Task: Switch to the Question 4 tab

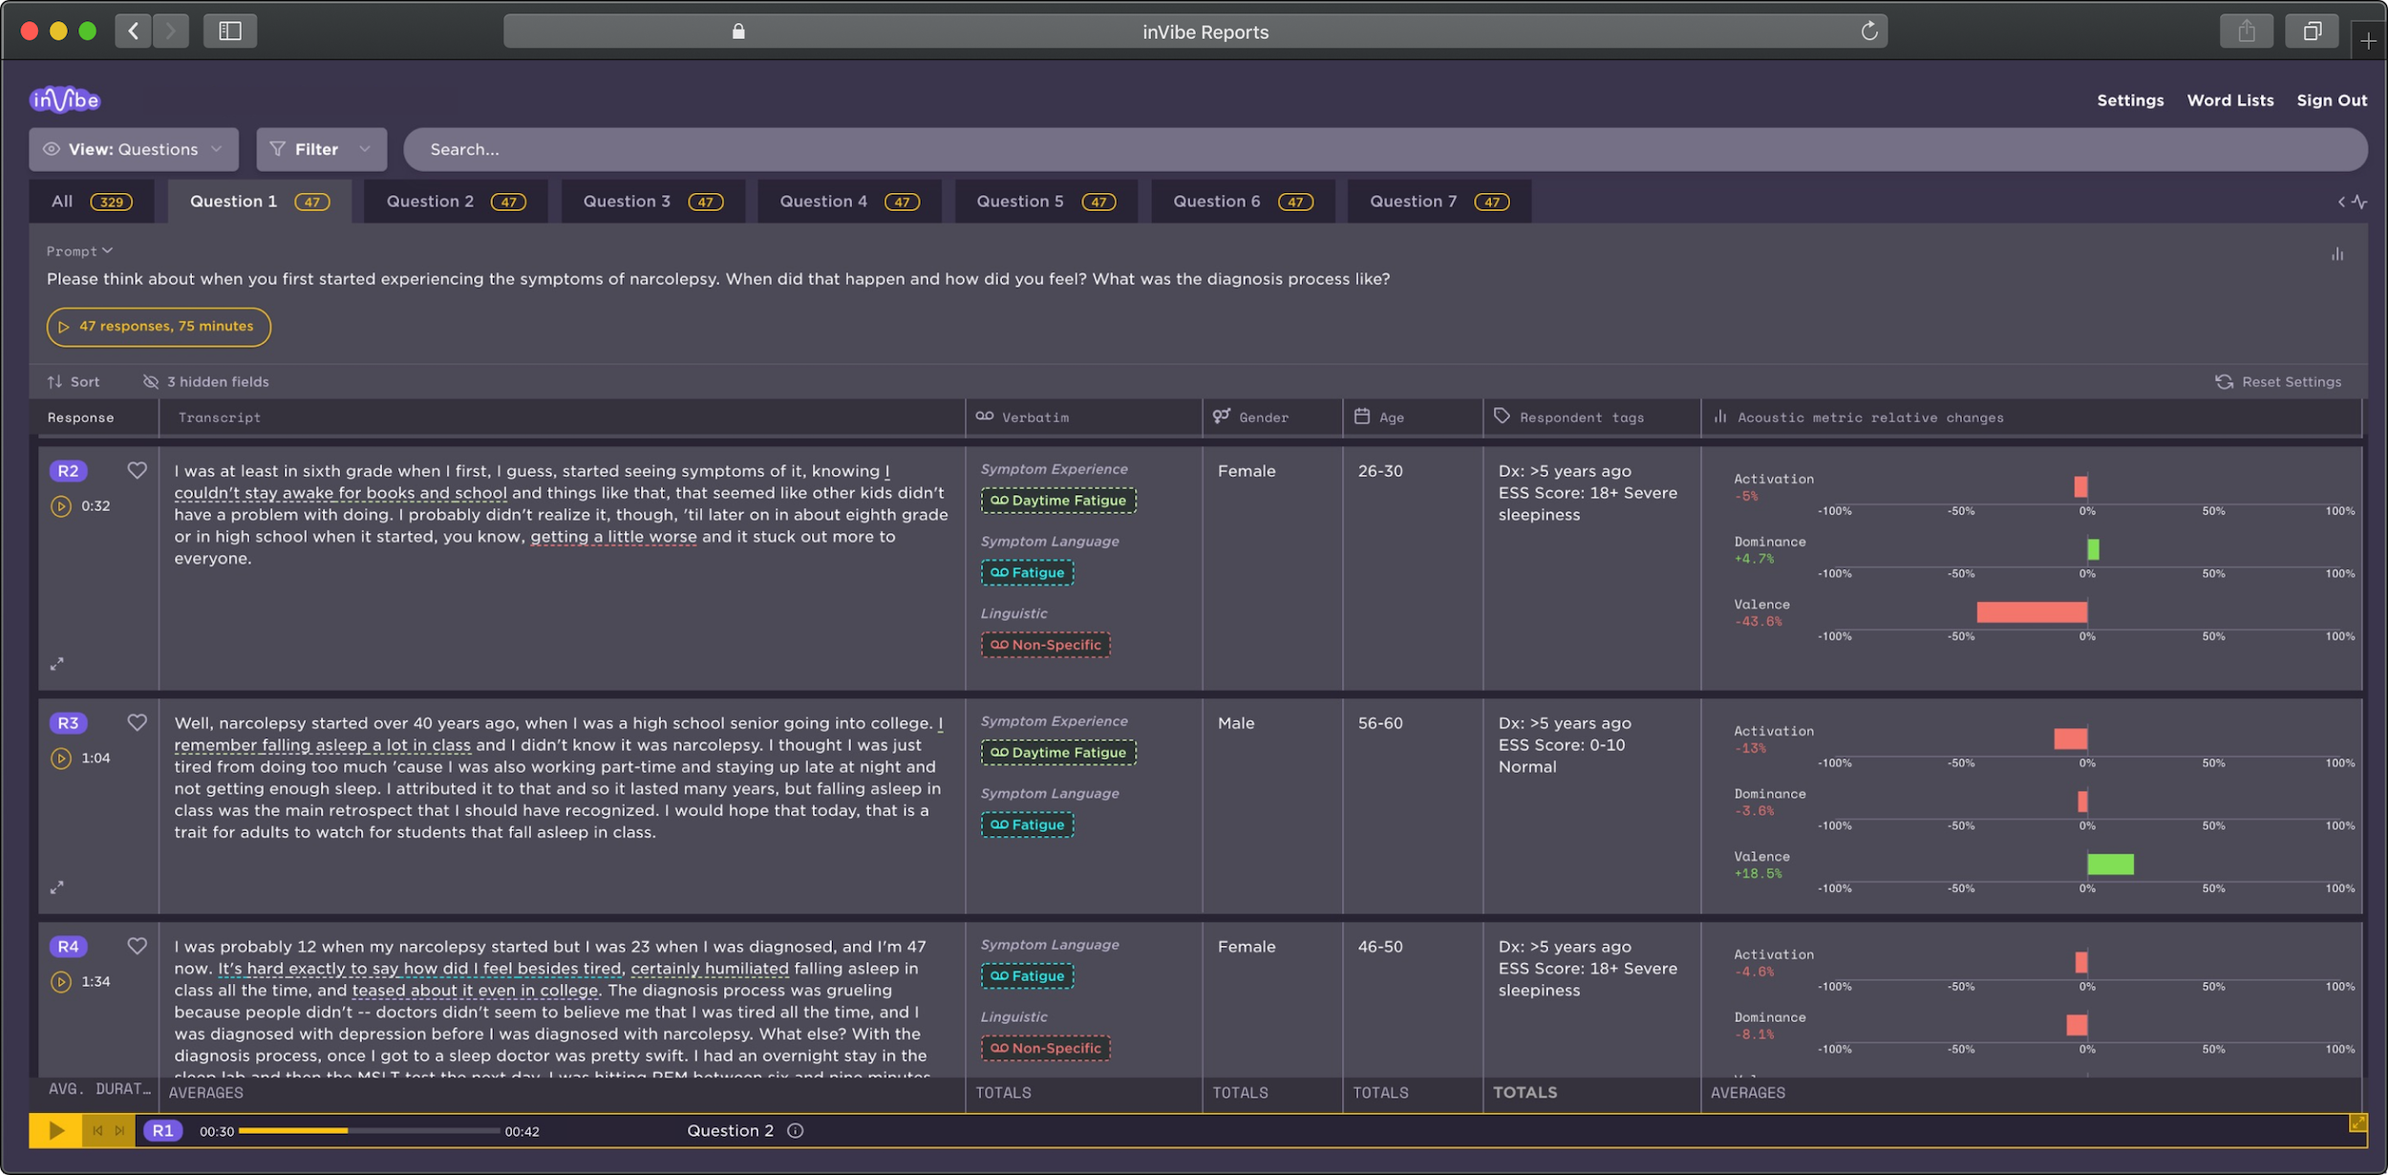Action: pos(849,202)
